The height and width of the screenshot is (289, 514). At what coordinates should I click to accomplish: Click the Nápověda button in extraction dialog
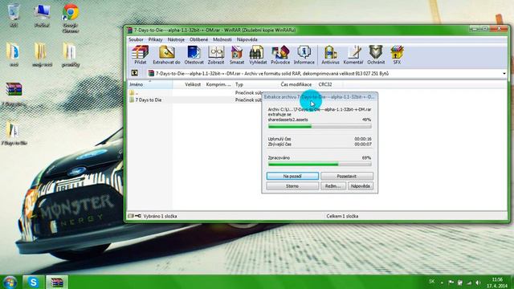(x=361, y=185)
